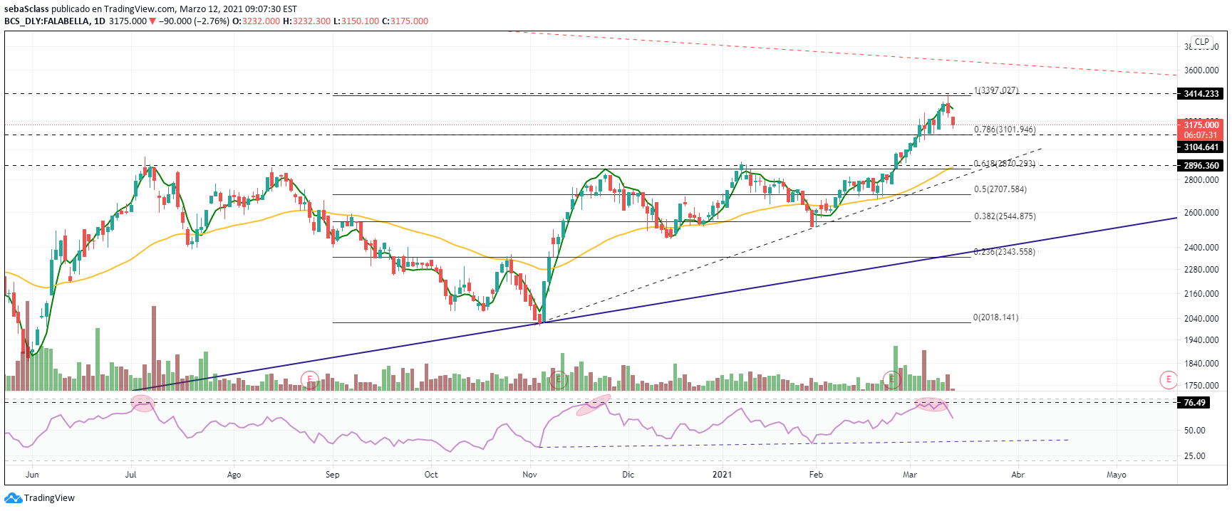1232x511 pixels.
Task: Click the Jun label on time axis
Action: [32, 475]
